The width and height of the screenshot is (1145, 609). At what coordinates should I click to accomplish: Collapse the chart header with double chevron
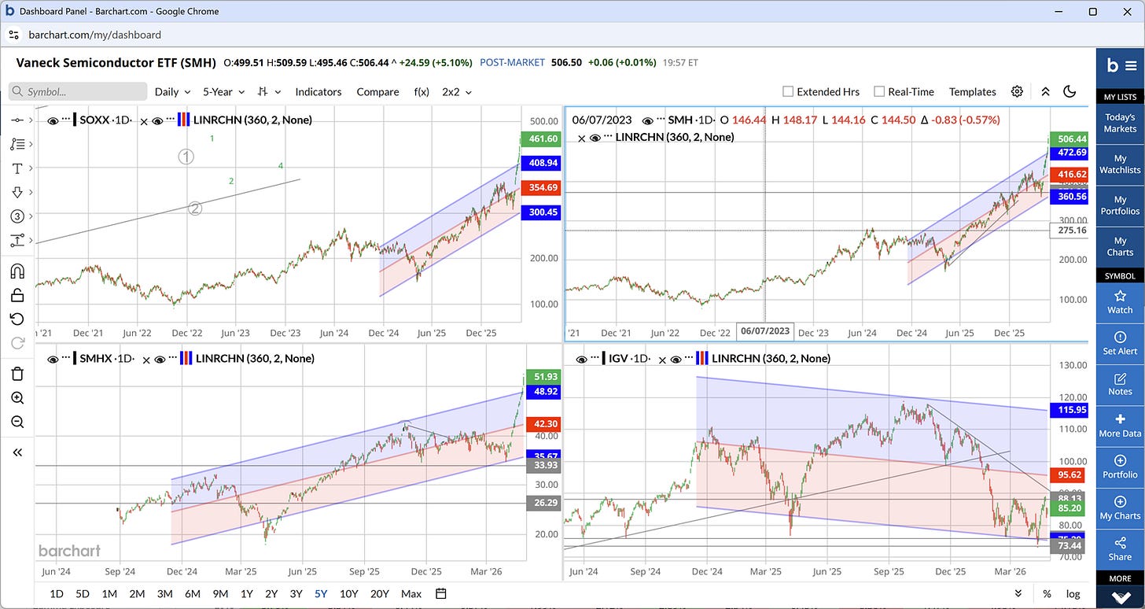pos(1045,91)
